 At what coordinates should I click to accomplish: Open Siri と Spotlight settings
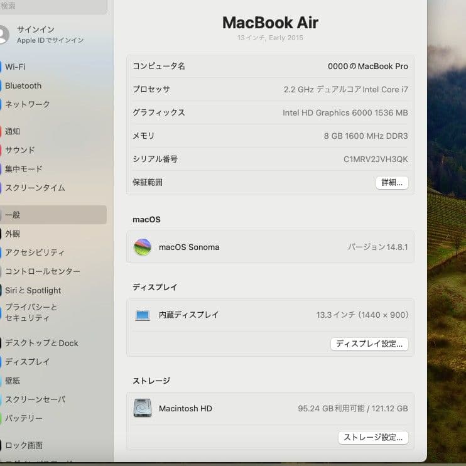tap(33, 290)
